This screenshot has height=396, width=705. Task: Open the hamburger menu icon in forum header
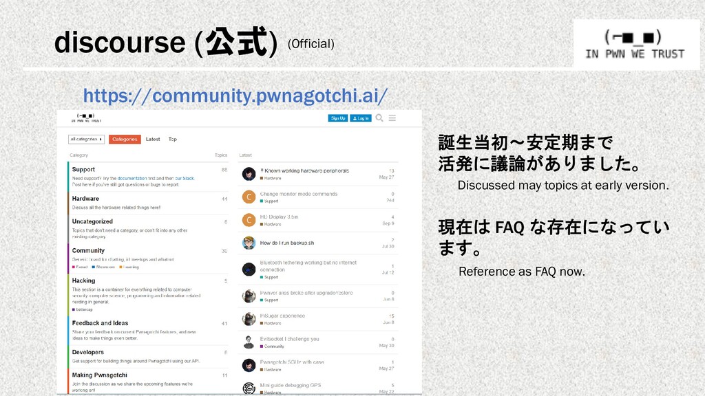(x=392, y=118)
